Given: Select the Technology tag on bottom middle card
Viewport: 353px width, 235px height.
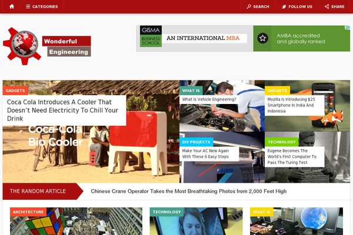Looking at the screenshot, I should tap(166, 212).
